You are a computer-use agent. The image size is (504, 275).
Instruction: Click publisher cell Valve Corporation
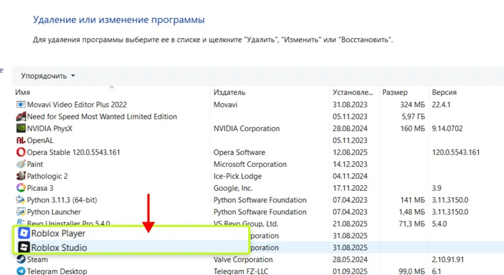(243, 259)
